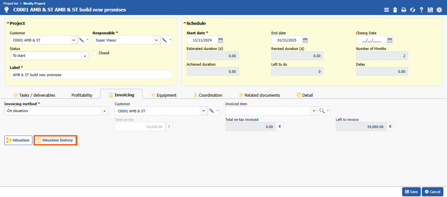The width and height of the screenshot is (447, 197).
Task: Toggle the Closed checkbox
Action: coord(95,53)
